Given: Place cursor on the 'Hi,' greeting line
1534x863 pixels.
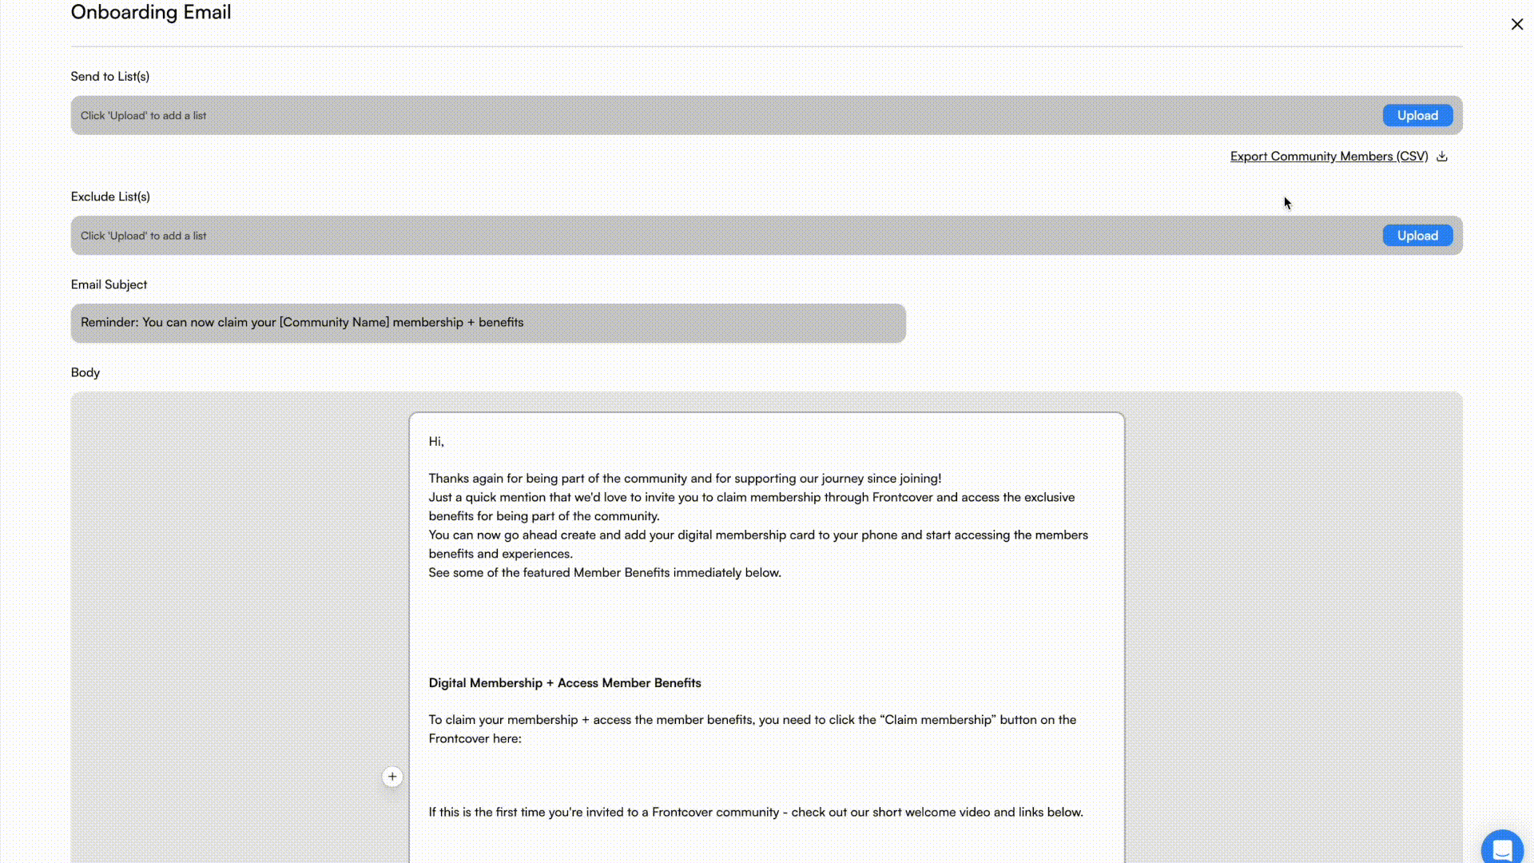Looking at the screenshot, I should coord(436,442).
